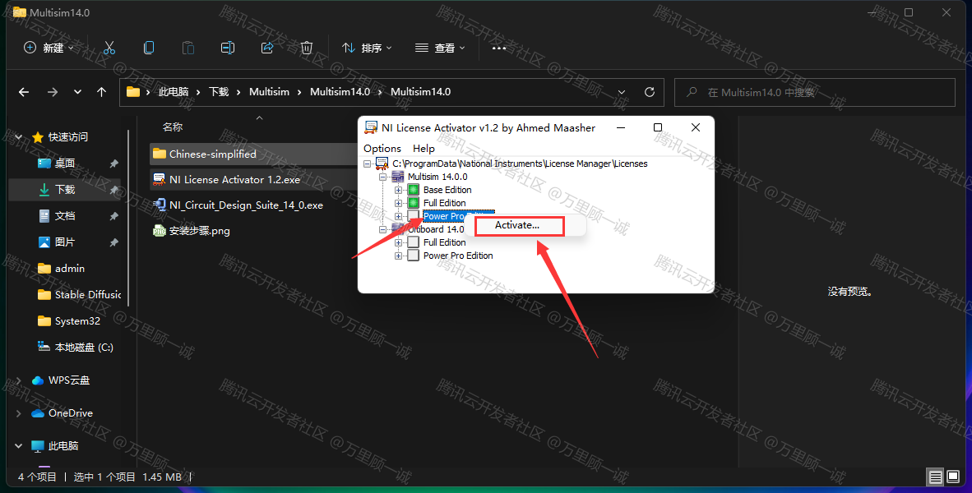
Task: Open the Options menu in License Activator
Action: coord(382,149)
